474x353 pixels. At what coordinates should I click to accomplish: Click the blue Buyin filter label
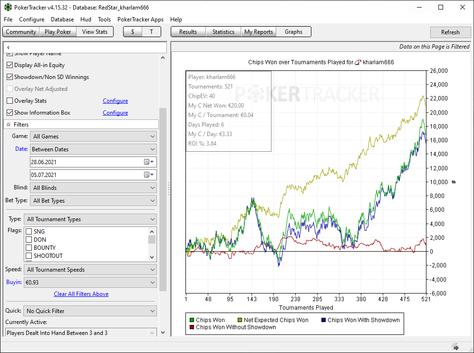14,282
